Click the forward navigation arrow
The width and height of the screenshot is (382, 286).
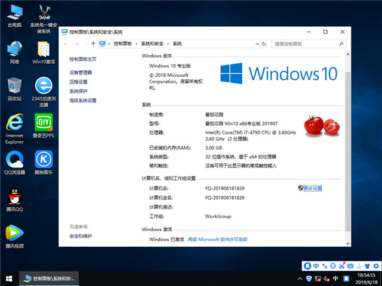[x=77, y=44]
